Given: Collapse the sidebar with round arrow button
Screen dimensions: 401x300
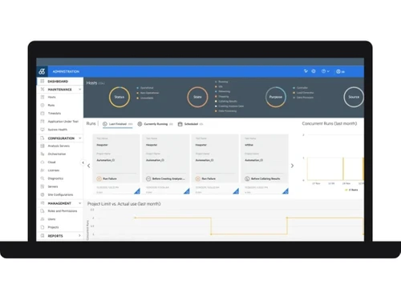Looking at the screenshot, I should [x=83, y=162].
